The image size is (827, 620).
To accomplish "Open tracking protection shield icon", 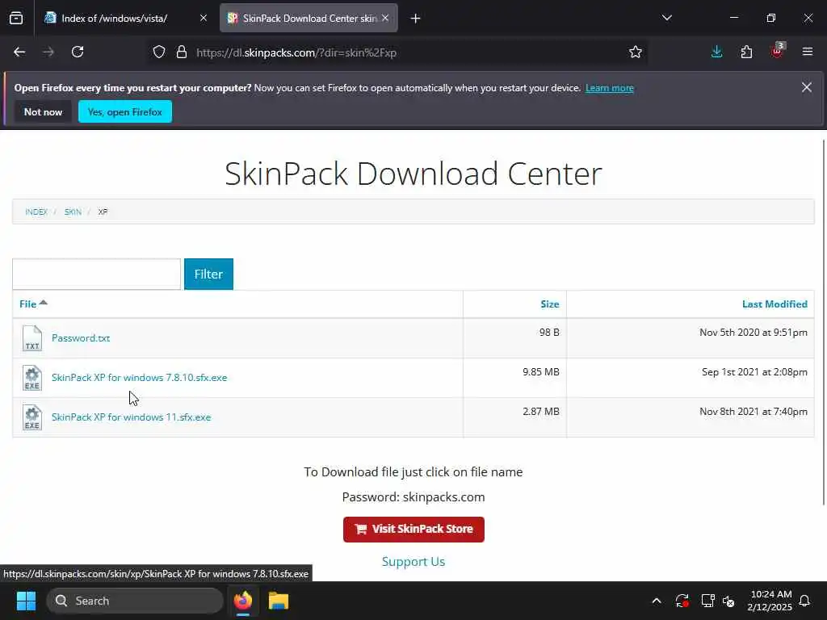I will pos(159,52).
